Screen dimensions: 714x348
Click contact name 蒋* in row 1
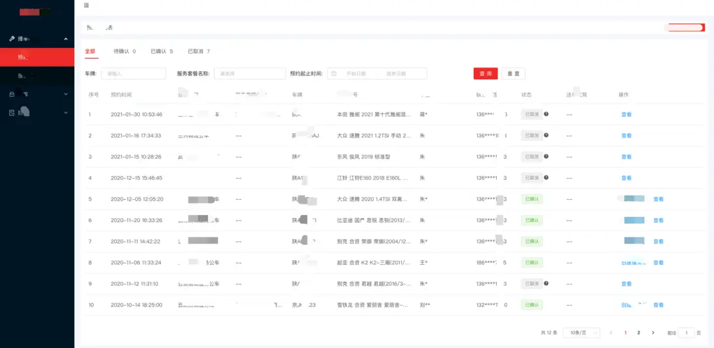[423, 114]
